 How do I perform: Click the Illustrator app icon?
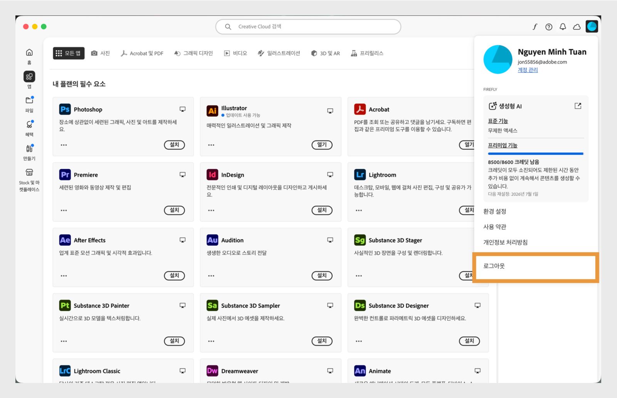(x=212, y=111)
